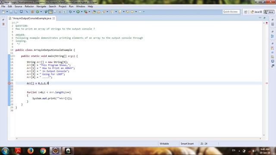Image resolution: width=276 pixels, height=155 pixels.
Task: Click the Smart Insert status field
Action: coord(187,143)
